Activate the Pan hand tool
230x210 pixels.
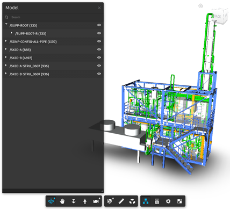pos(62,201)
